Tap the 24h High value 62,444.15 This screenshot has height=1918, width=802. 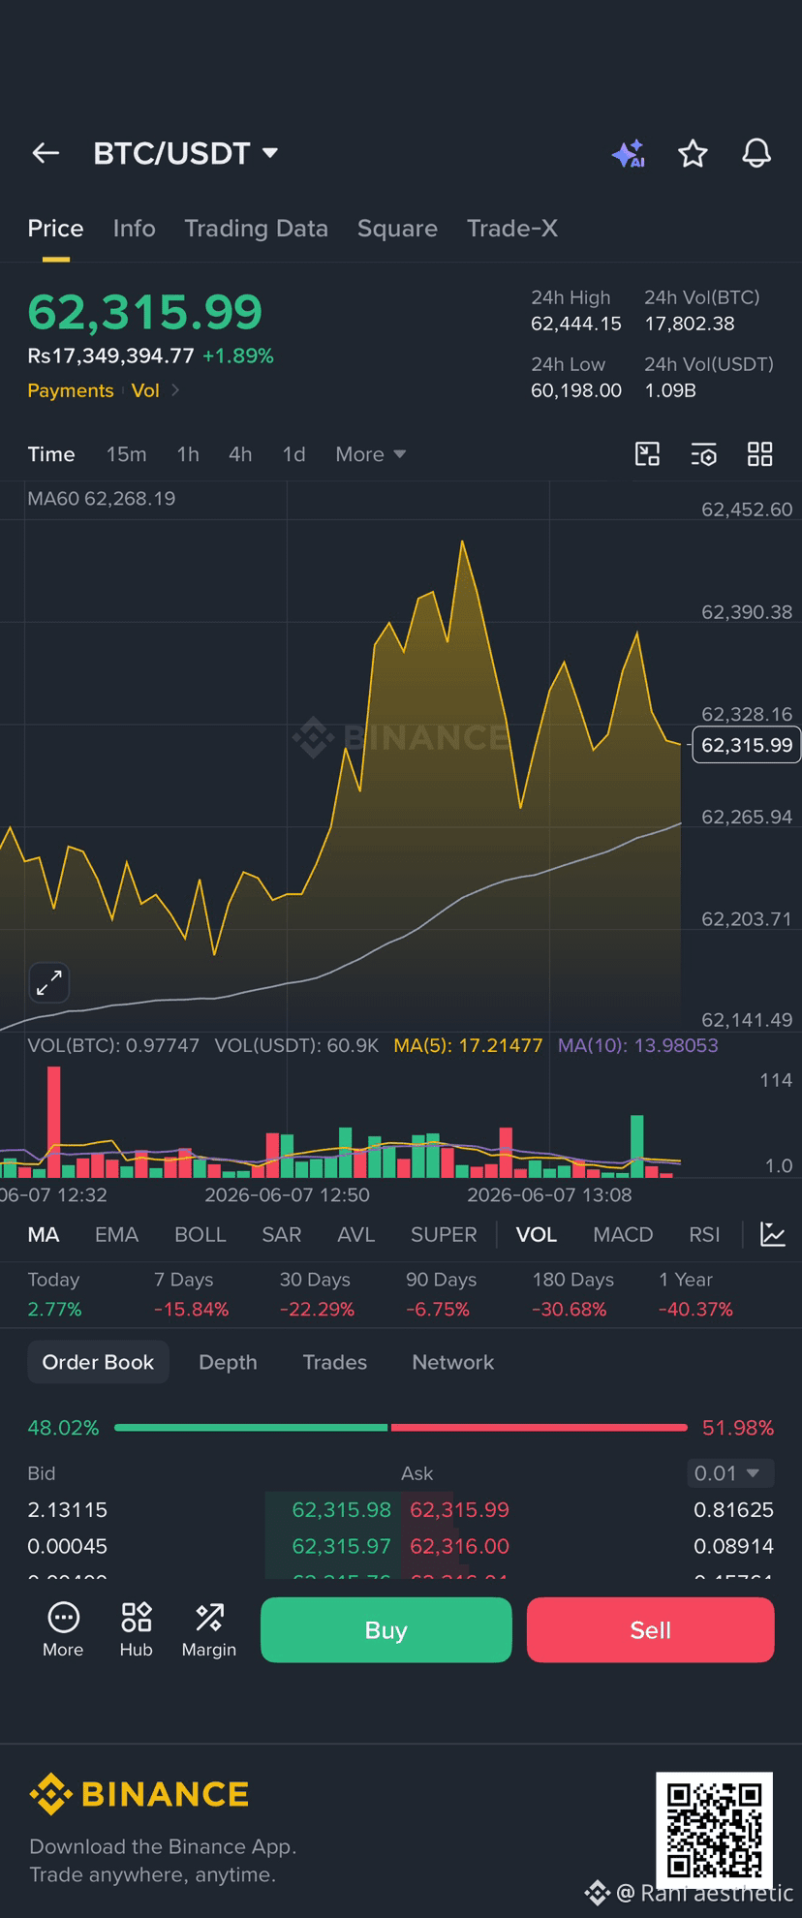576,324
